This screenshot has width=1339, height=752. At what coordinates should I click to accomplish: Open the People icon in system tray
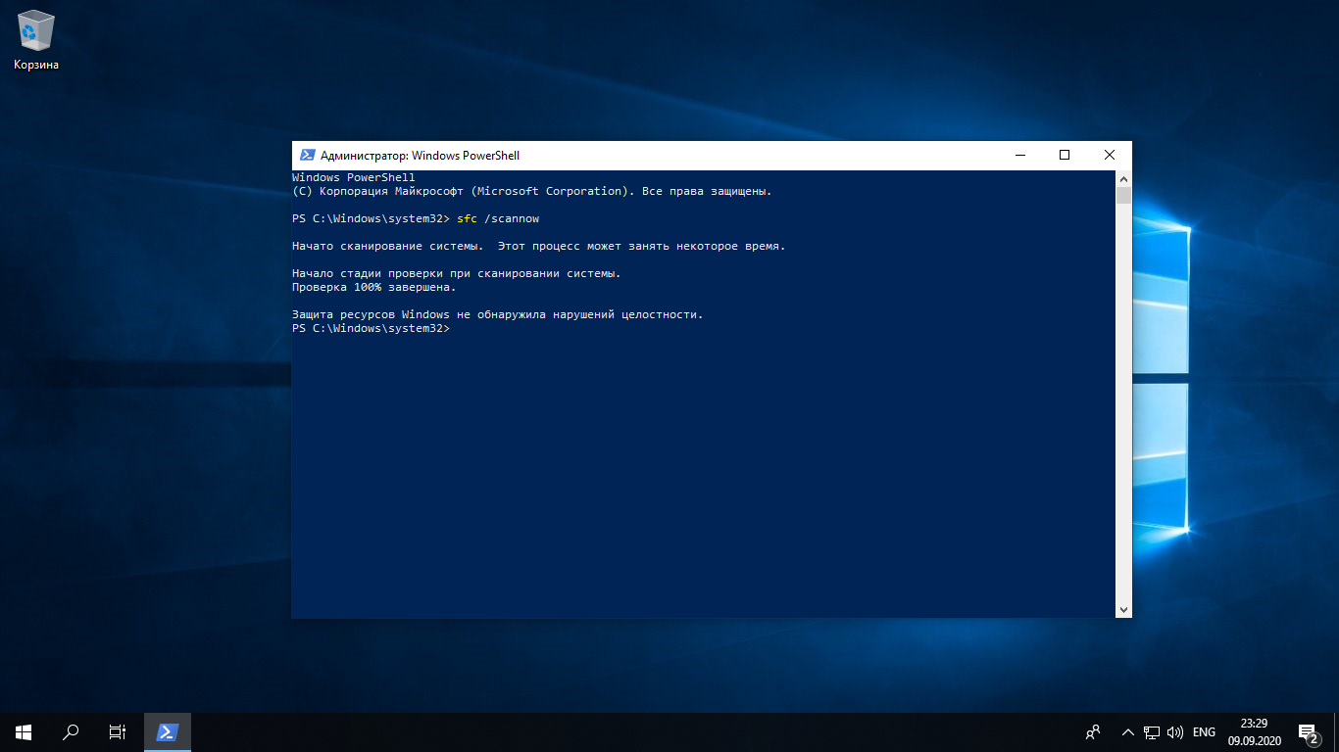pos(1093,731)
